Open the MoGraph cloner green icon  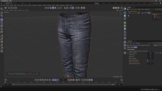click(125, 26)
